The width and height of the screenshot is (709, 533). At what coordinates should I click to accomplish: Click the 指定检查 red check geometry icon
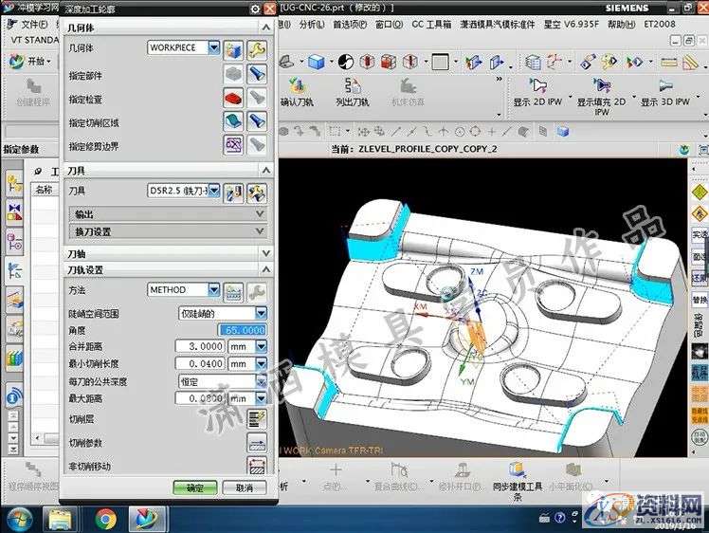[x=234, y=98]
